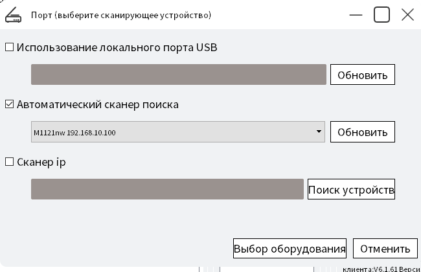Cancel using the "Отменить" button
The height and width of the screenshot is (272, 421).
[x=385, y=249]
